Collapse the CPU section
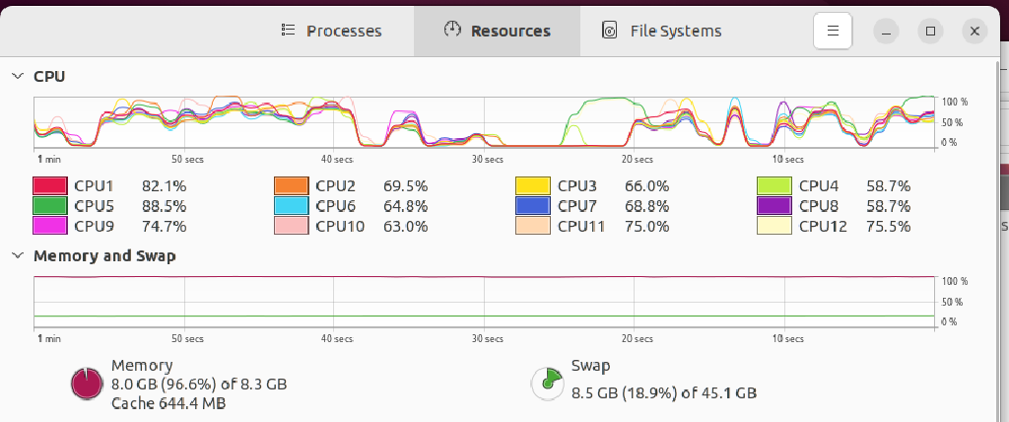The image size is (1009, 422). (x=19, y=76)
